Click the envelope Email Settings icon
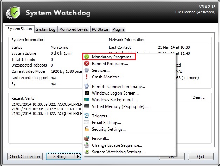This screenshot has width=220, height=166. (87, 122)
